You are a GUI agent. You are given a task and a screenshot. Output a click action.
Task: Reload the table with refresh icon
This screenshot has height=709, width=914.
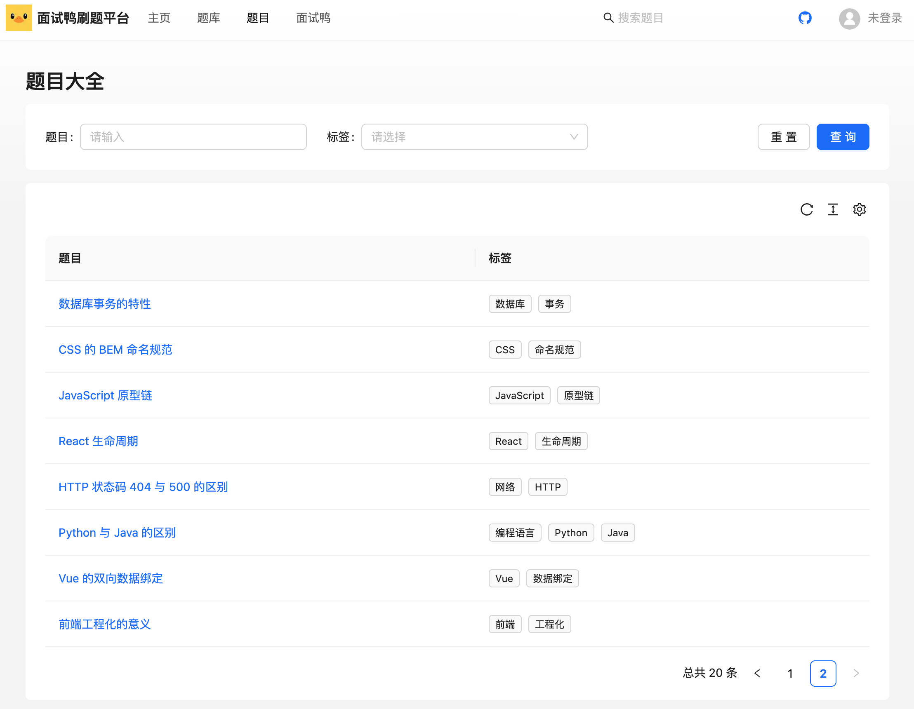tap(806, 209)
